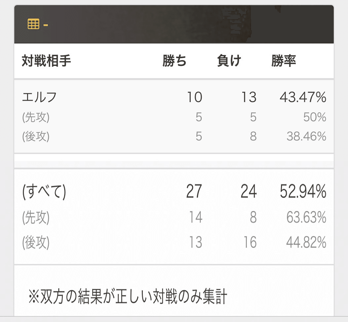Screen dimensions: 348x322
Task: Select the 対戦相手 column header
Action: coord(46,61)
